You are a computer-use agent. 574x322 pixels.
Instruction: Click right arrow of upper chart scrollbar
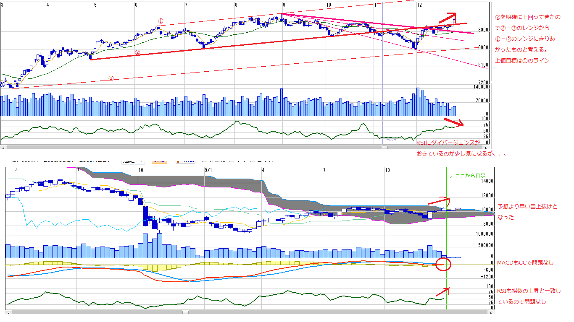click(487, 148)
